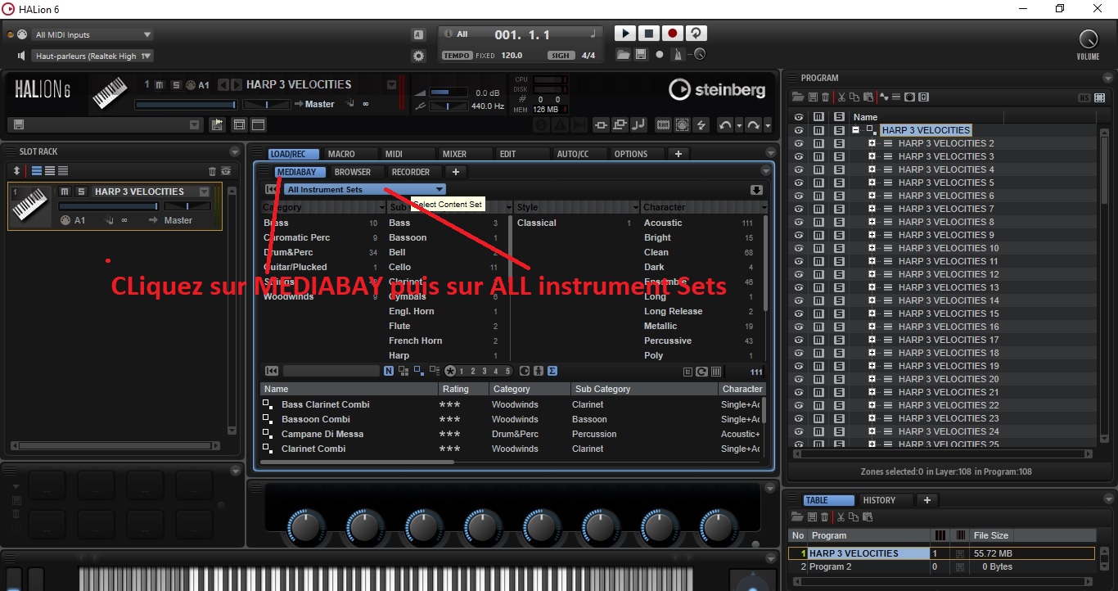This screenshot has width=1118, height=591.
Task: Toggle the eye visibility icon on HARP 3 VELOCITIES 2
Action: 799,143
